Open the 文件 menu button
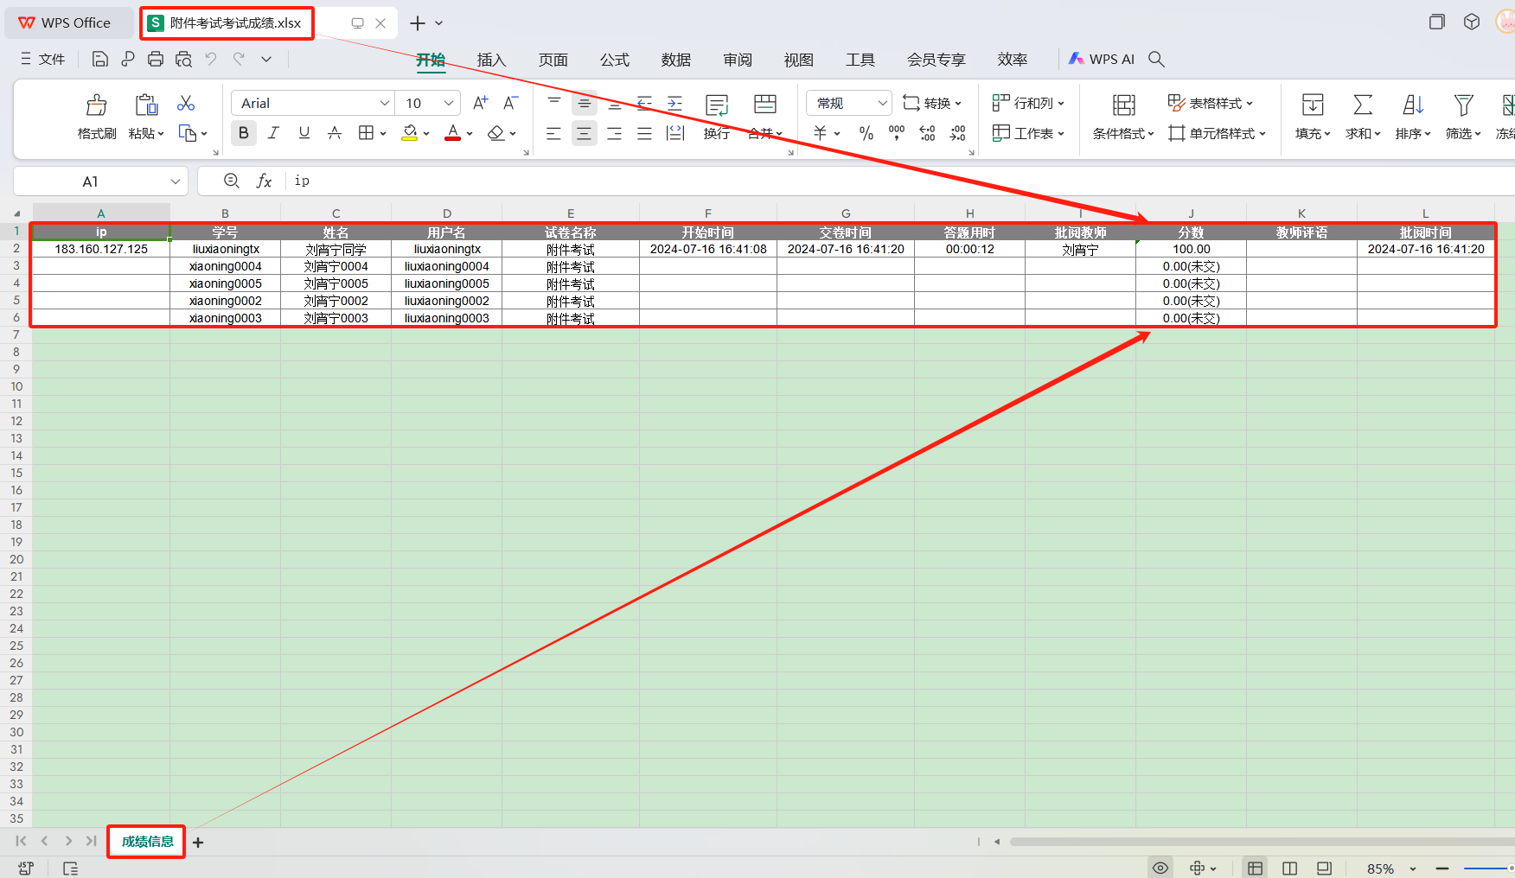The width and height of the screenshot is (1515, 878). click(x=43, y=59)
